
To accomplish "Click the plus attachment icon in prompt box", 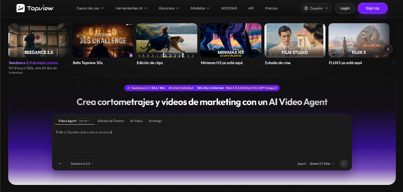I will 60,163.
